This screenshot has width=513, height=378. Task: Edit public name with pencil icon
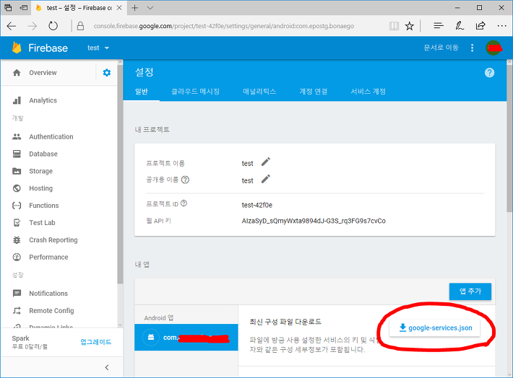tap(266, 179)
